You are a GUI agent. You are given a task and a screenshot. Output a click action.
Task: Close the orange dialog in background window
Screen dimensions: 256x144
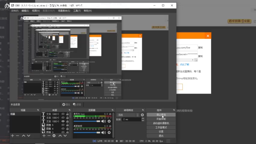(208, 36)
